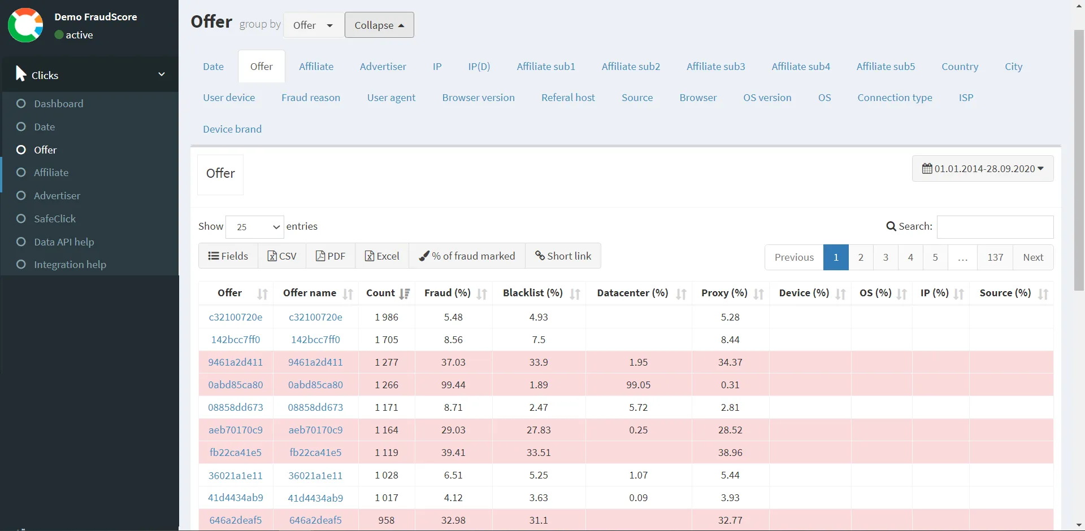Click the sort arrows on Fraud (%) column
Viewport: 1085px width, 531px height.
click(481, 293)
